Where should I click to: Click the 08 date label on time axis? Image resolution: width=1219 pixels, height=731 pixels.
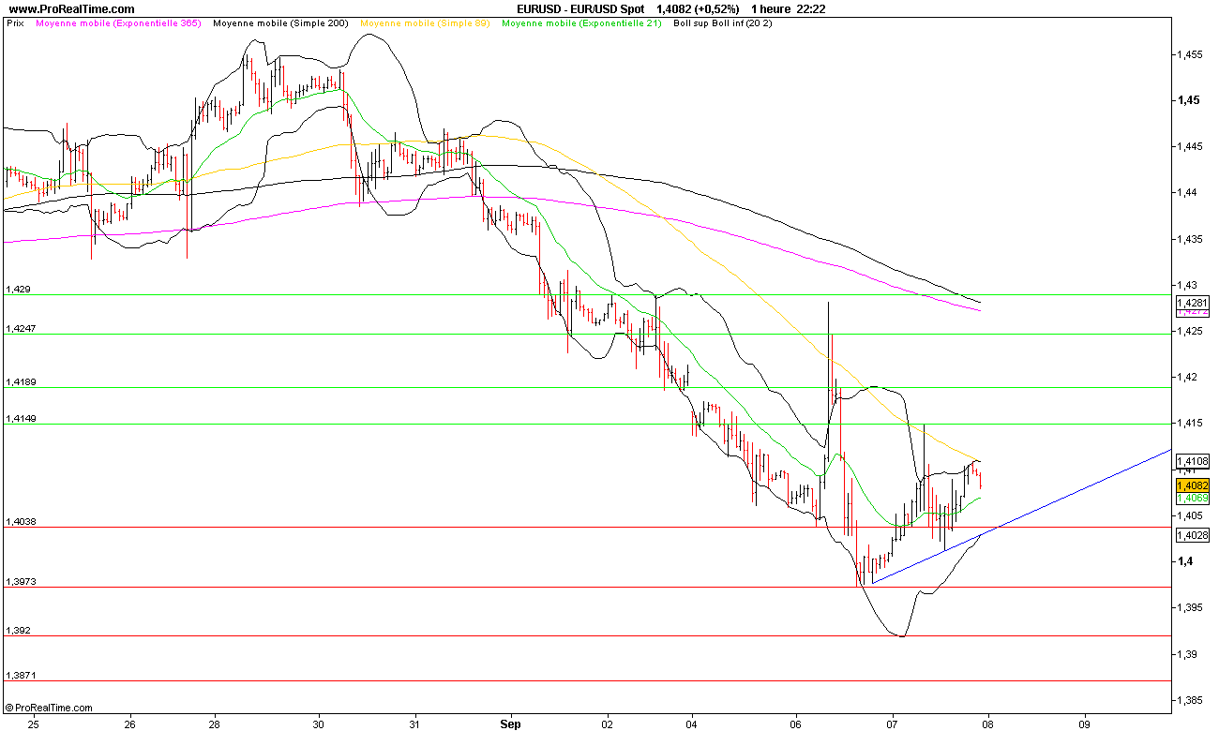[988, 724]
